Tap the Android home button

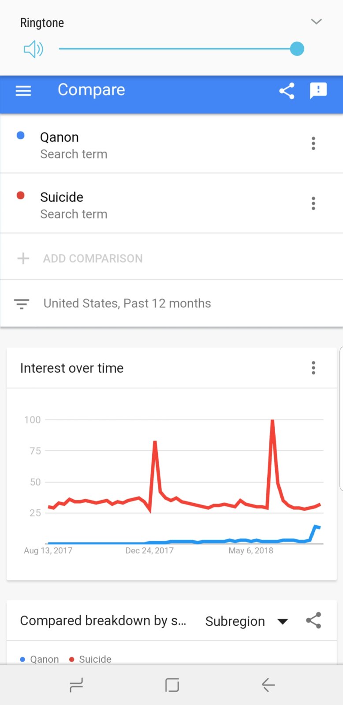coord(171,685)
